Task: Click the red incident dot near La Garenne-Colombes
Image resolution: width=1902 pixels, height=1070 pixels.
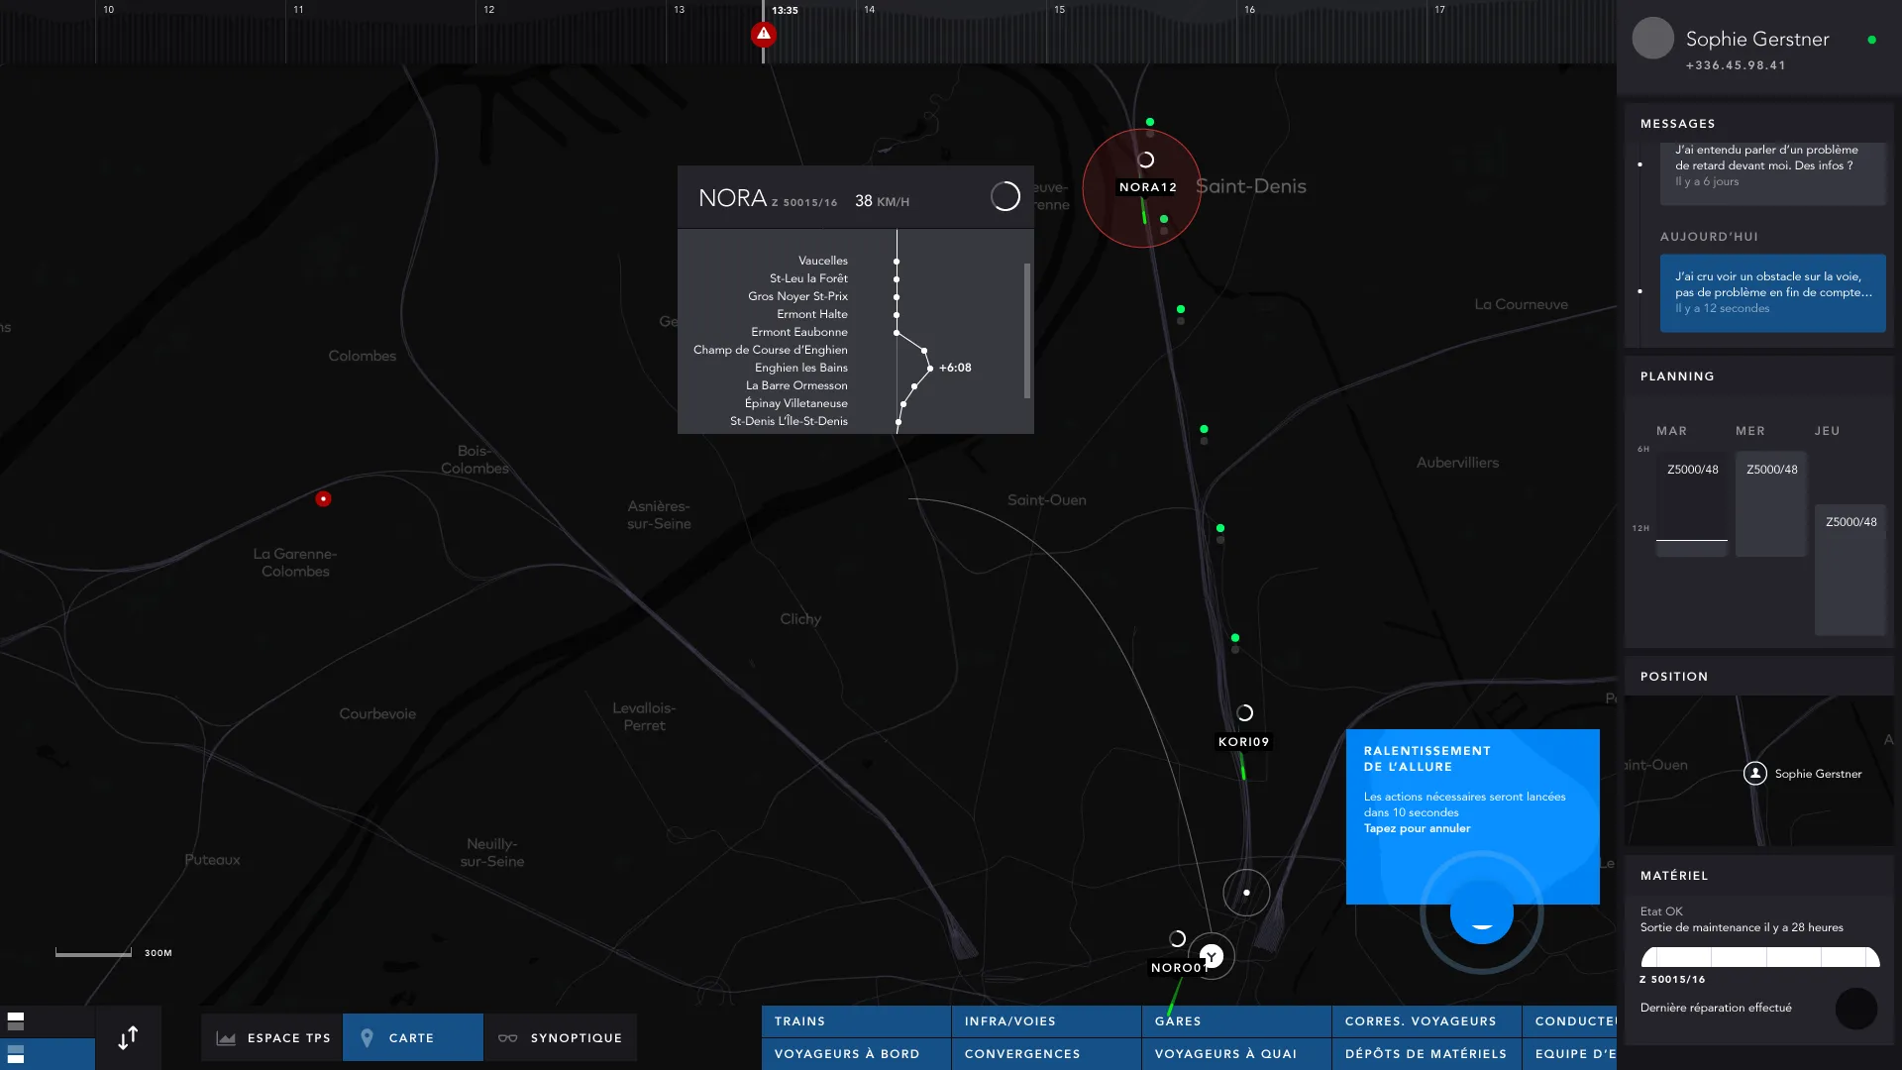Action: [x=323, y=499]
